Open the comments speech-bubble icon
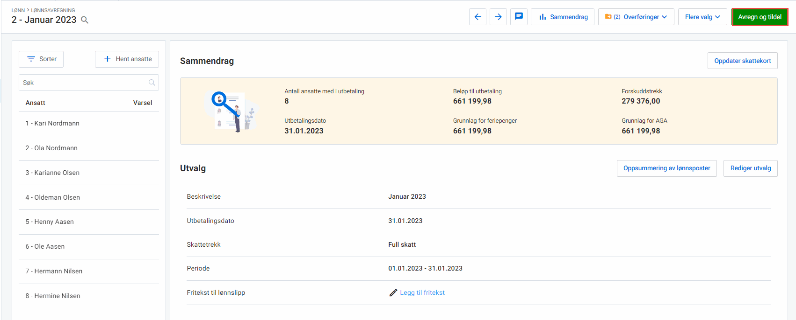The width and height of the screenshot is (796, 320). coord(519,17)
